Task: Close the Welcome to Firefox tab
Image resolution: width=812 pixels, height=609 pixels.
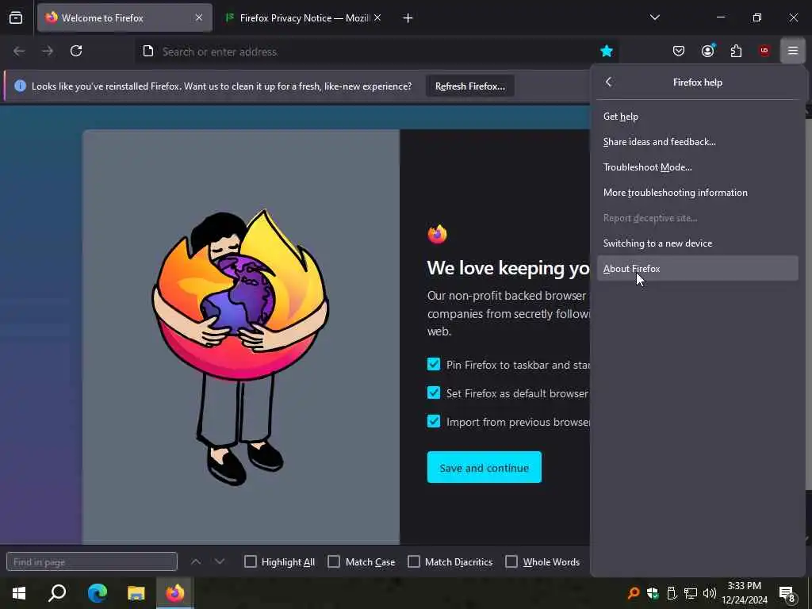Action: (199, 17)
